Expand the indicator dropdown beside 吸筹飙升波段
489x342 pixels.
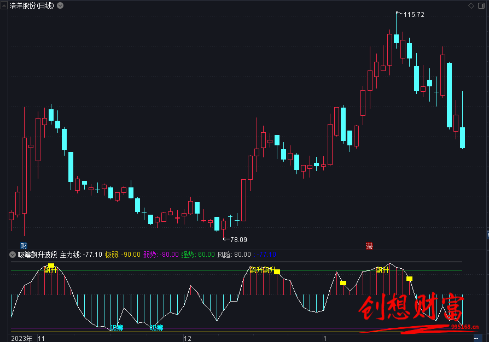13,255
